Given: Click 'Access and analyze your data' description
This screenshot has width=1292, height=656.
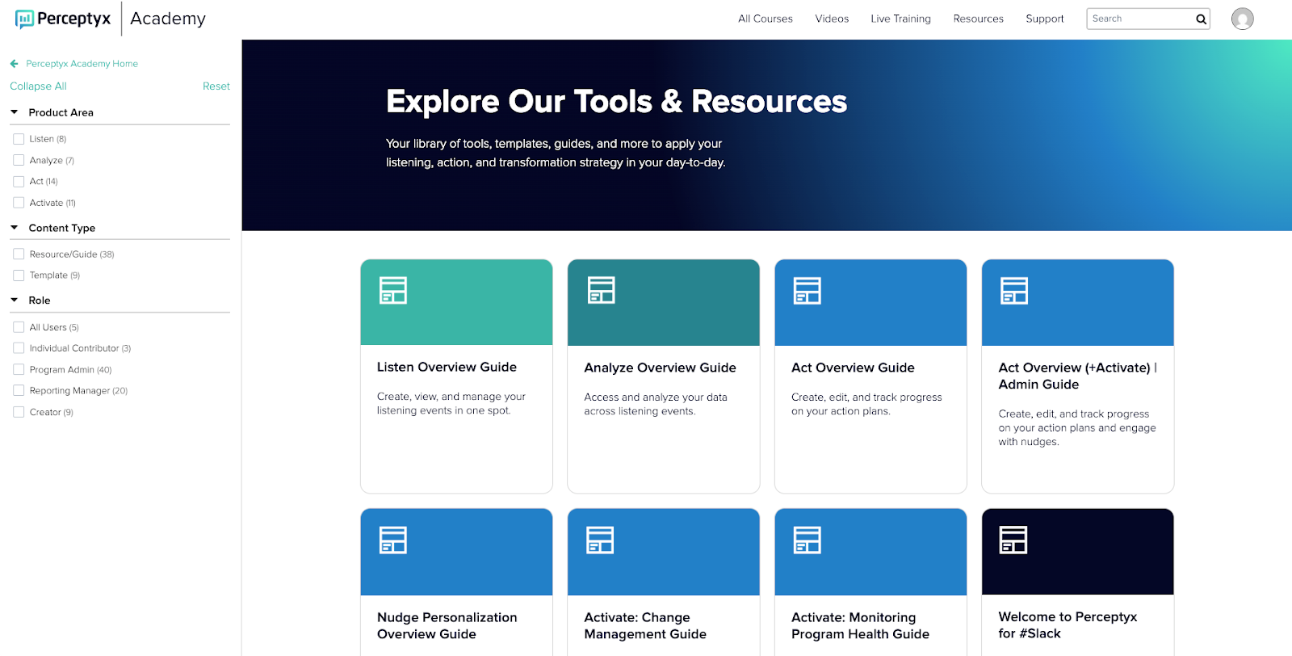Looking at the screenshot, I should 656,404.
